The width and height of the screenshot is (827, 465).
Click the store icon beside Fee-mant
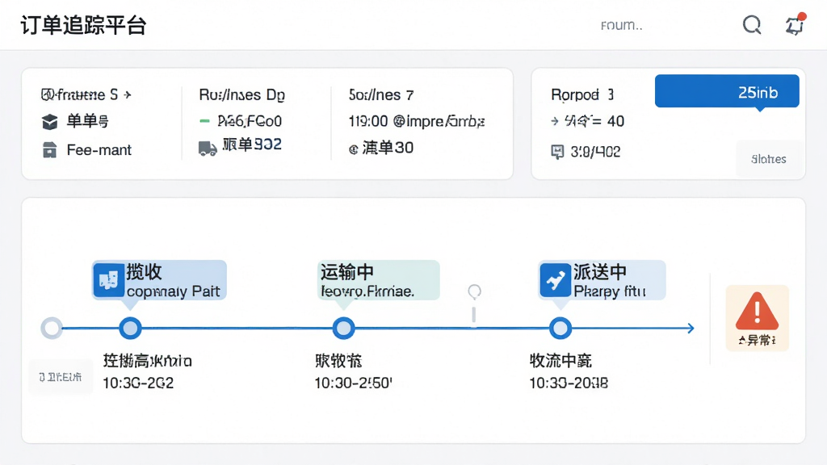coord(49,150)
